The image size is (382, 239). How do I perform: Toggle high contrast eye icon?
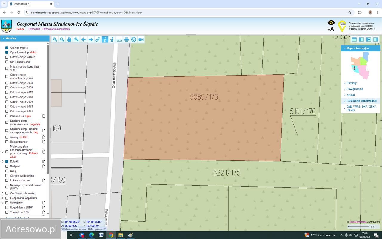pyautogui.click(x=331, y=23)
